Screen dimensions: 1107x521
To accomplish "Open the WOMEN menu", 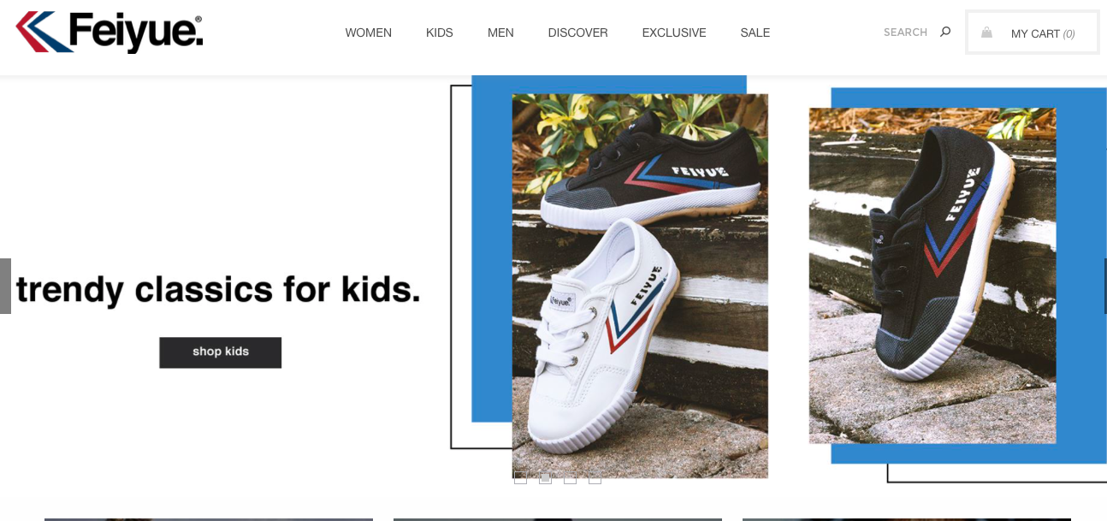I will pyautogui.click(x=369, y=33).
